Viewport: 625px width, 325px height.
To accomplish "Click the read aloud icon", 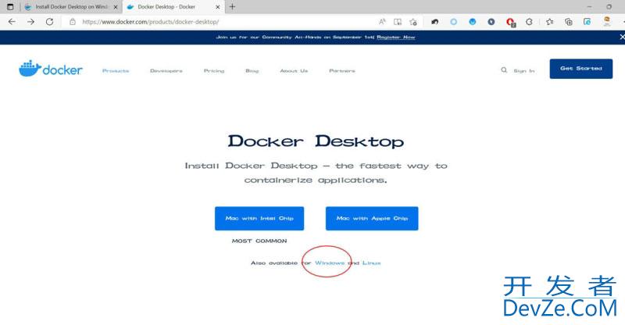I will click(x=383, y=22).
